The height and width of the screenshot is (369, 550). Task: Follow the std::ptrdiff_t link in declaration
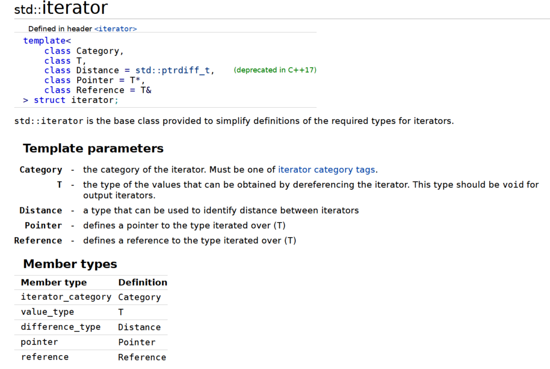pyautogui.click(x=173, y=70)
